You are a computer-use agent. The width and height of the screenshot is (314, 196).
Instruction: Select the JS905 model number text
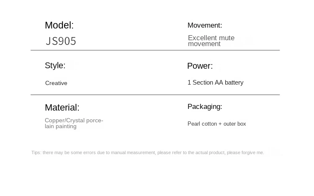pyautogui.click(x=61, y=41)
